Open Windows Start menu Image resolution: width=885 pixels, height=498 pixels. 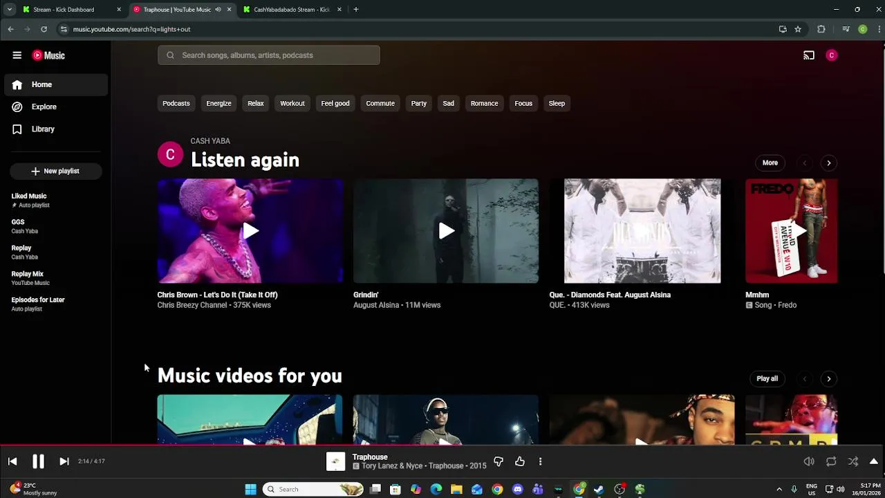coord(251,490)
